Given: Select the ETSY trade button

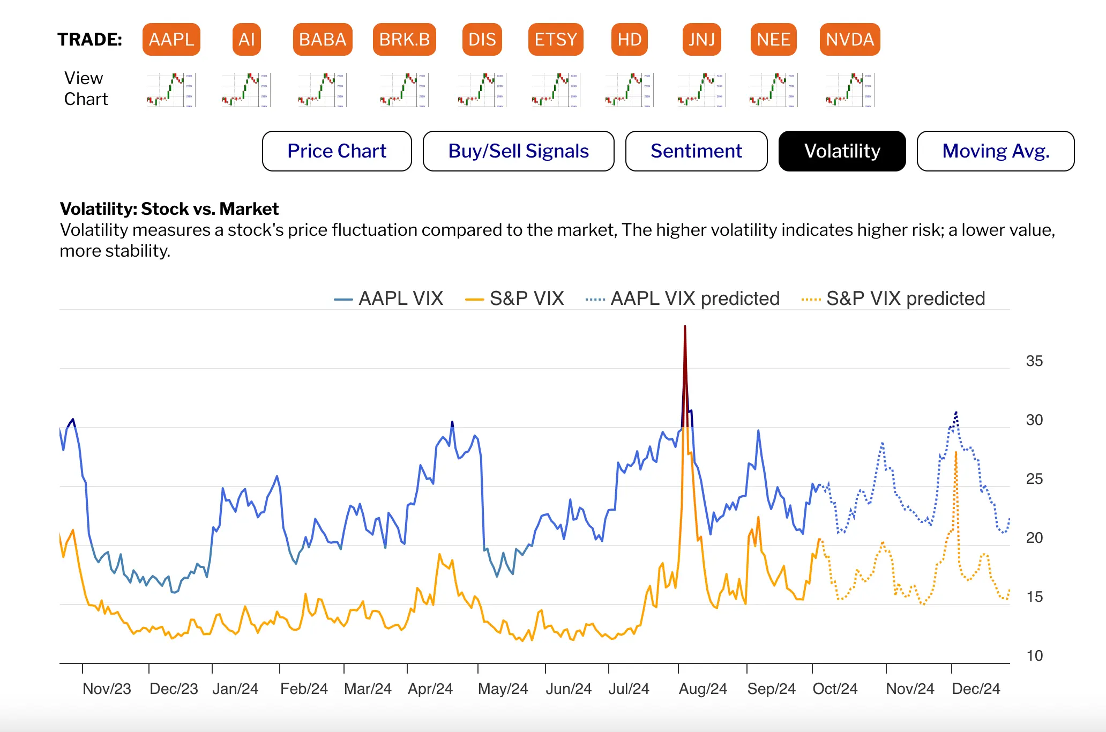Looking at the screenshot, I should (556, 40).
